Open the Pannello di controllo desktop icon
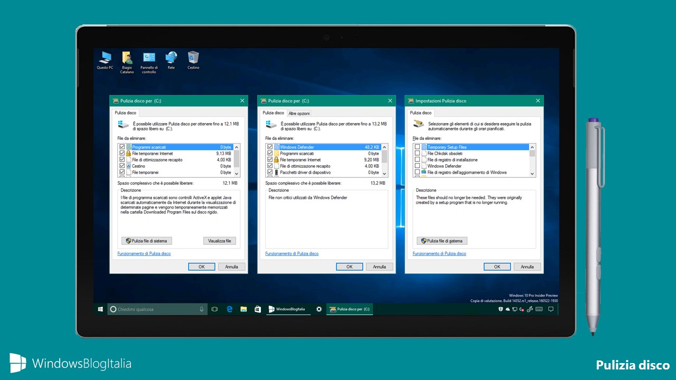This screenshot has height=380, width=676. tap(149, 62)
